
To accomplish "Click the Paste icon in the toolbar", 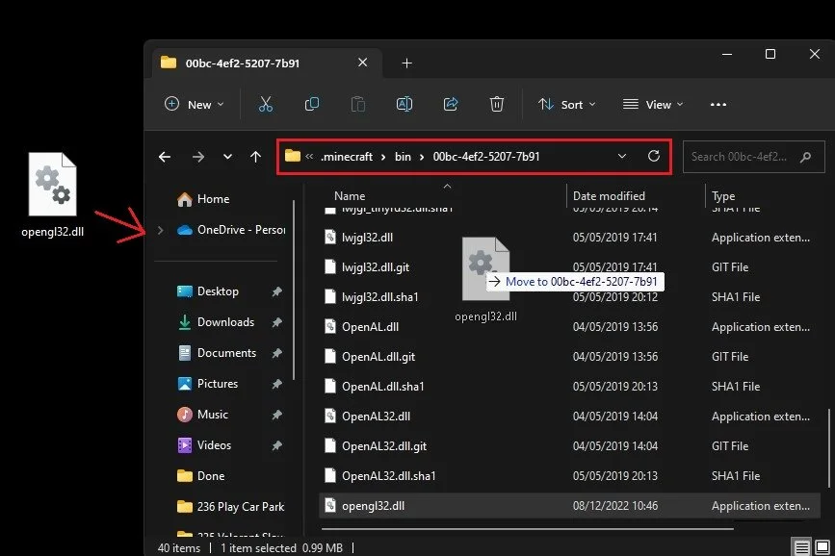I will pos(357,104).
